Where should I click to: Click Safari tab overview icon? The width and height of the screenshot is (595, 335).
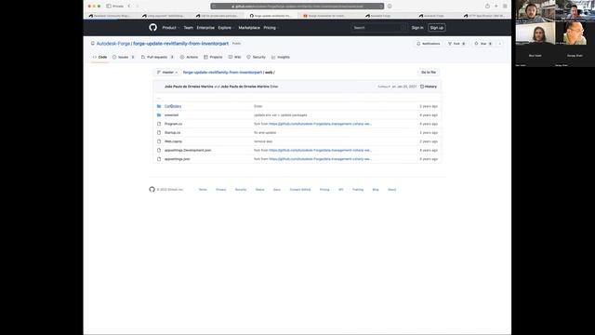(x=505, y=7)
